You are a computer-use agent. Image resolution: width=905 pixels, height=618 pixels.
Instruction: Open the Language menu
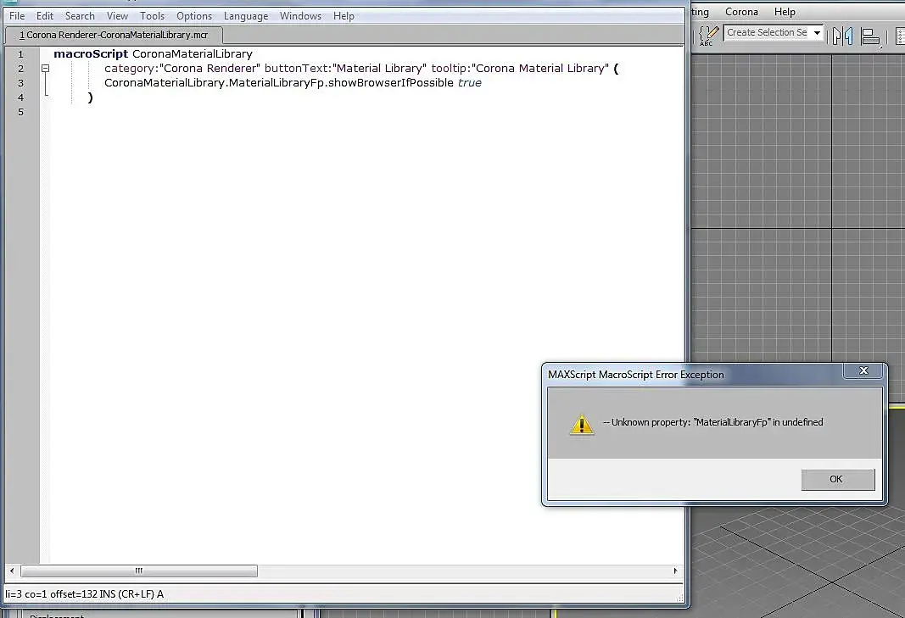(x=246, y=16)
